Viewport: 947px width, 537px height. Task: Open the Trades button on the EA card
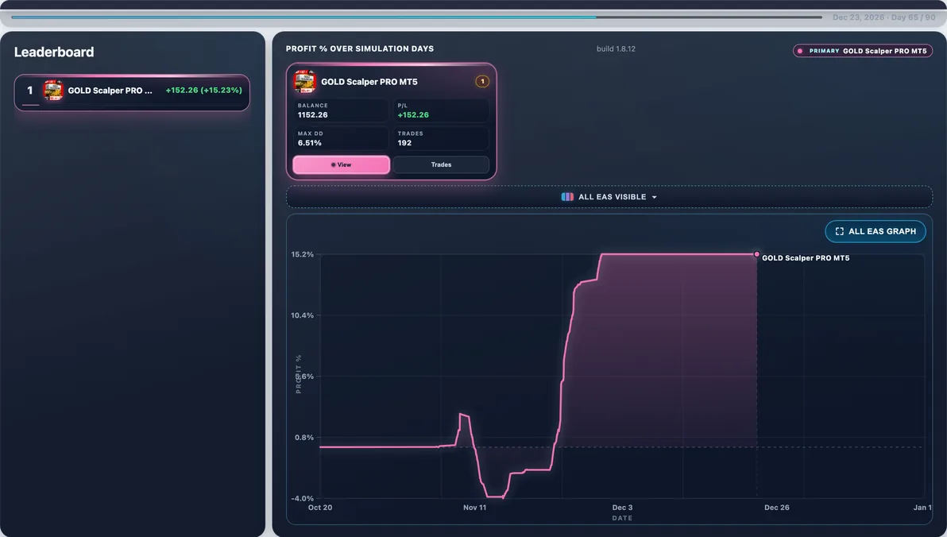(x=441, y=164)
